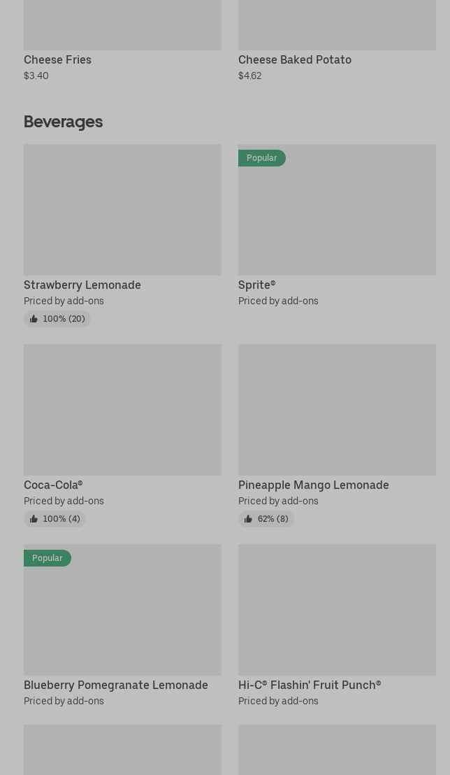450x775 pixels.
Task: Click the 100% (20) rating badge
Action: click(57, 319)
